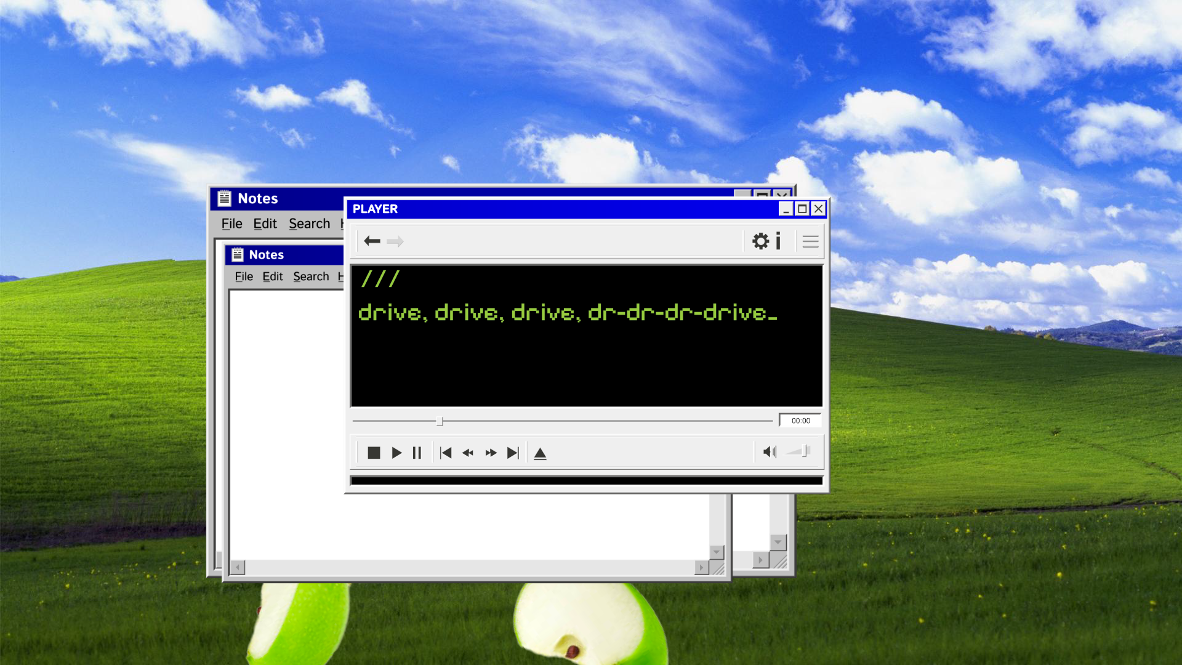The image size is (1182, 665).
Task: Click the seek bar thumb
Action: coord(440,421)
